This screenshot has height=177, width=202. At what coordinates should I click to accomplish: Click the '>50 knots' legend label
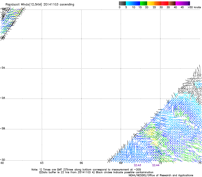194,7
